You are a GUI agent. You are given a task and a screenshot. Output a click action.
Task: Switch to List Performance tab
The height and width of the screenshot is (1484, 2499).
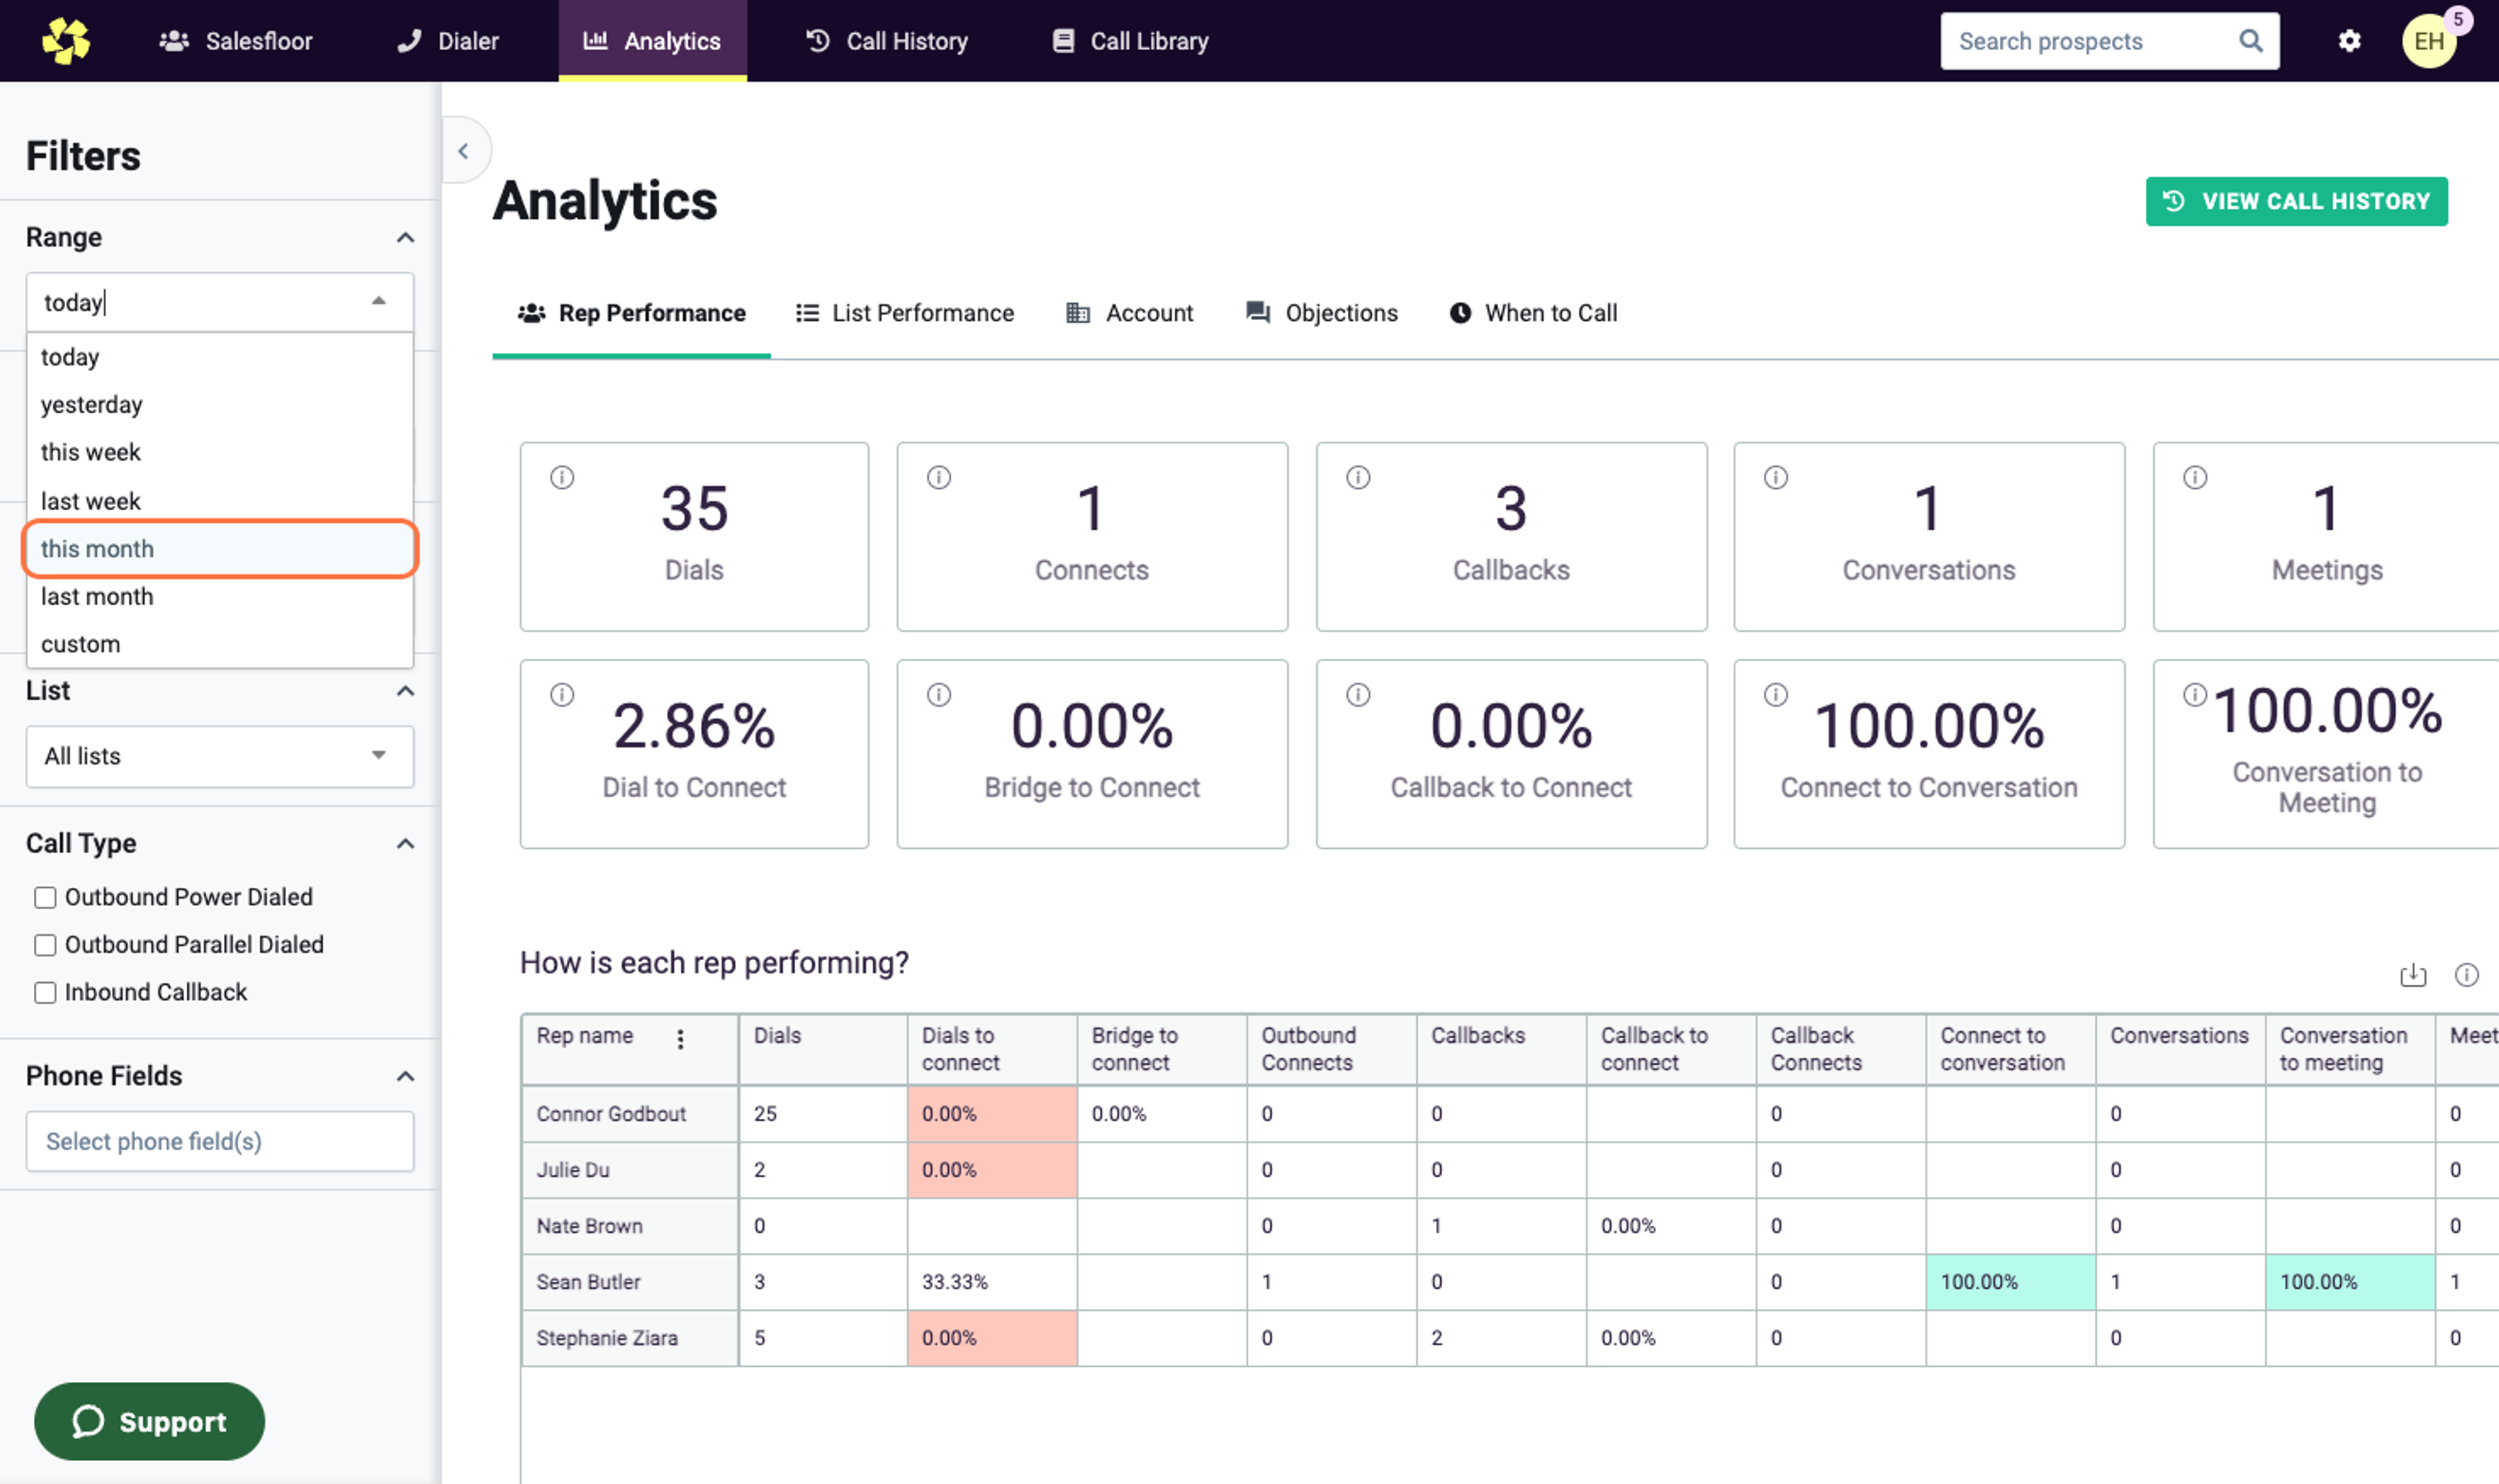[905, 313]
